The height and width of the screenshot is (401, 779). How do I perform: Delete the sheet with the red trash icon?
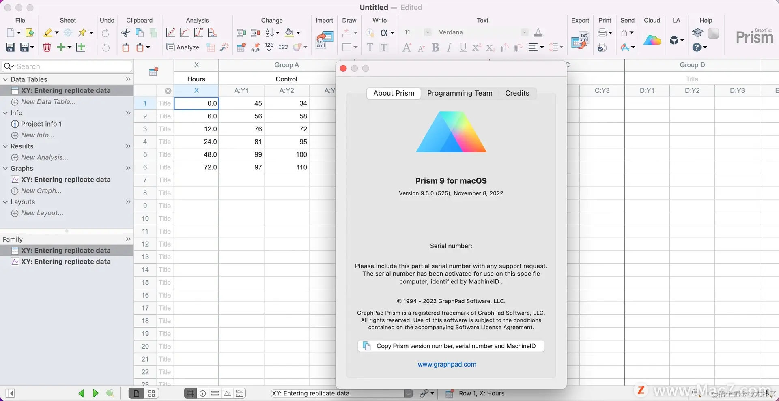(47, 47)
